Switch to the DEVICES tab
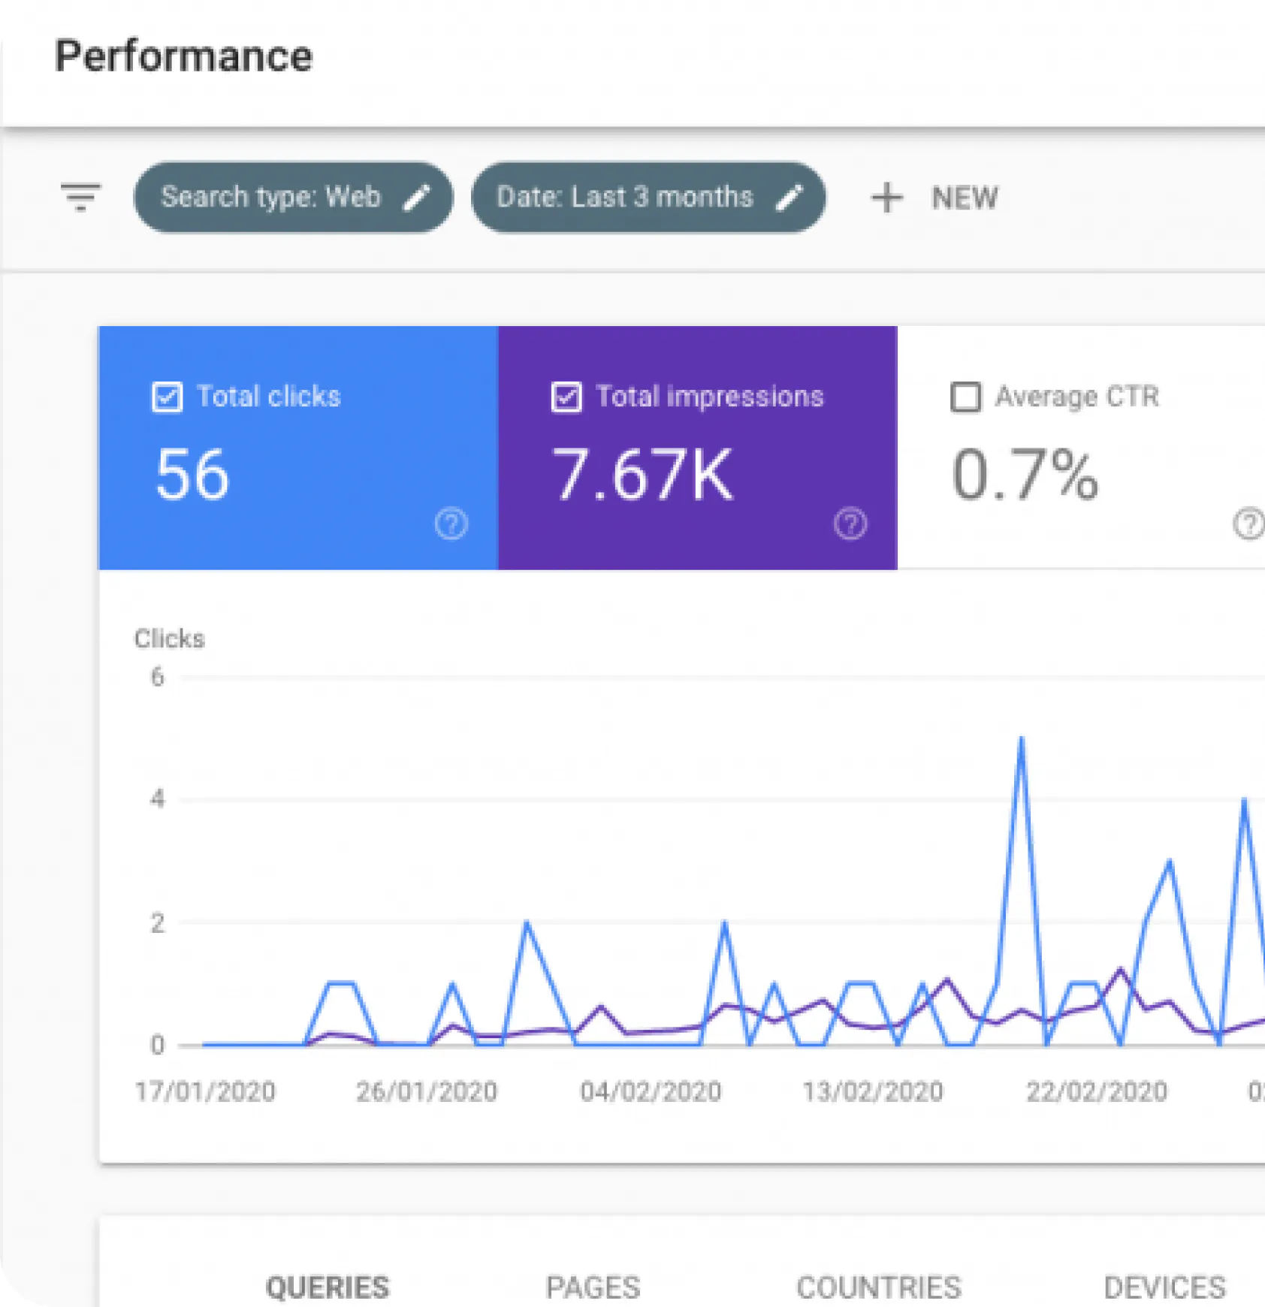 coord(1164,1287)
